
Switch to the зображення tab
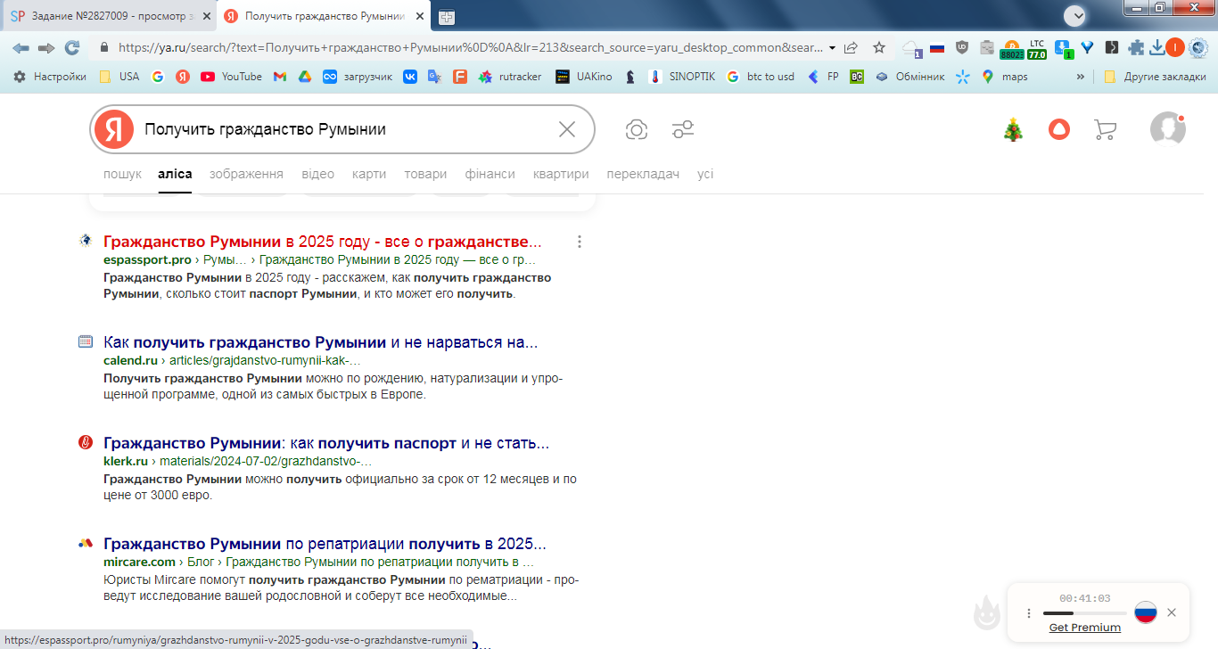(x=246, y=174)
